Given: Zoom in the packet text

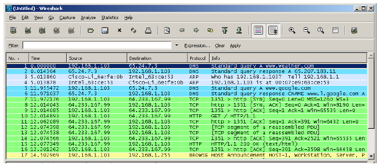Looking at the screenshot, I should 292,30.
